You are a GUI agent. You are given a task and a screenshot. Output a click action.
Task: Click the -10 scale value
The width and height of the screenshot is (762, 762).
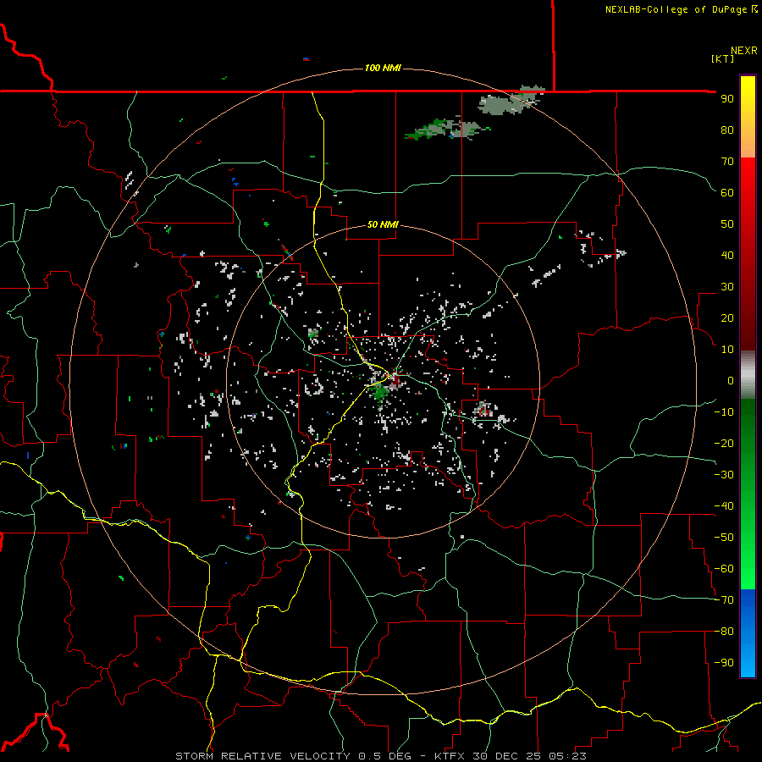pos(724,412)
